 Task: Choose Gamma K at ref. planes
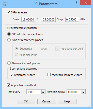tap(9, 63)
